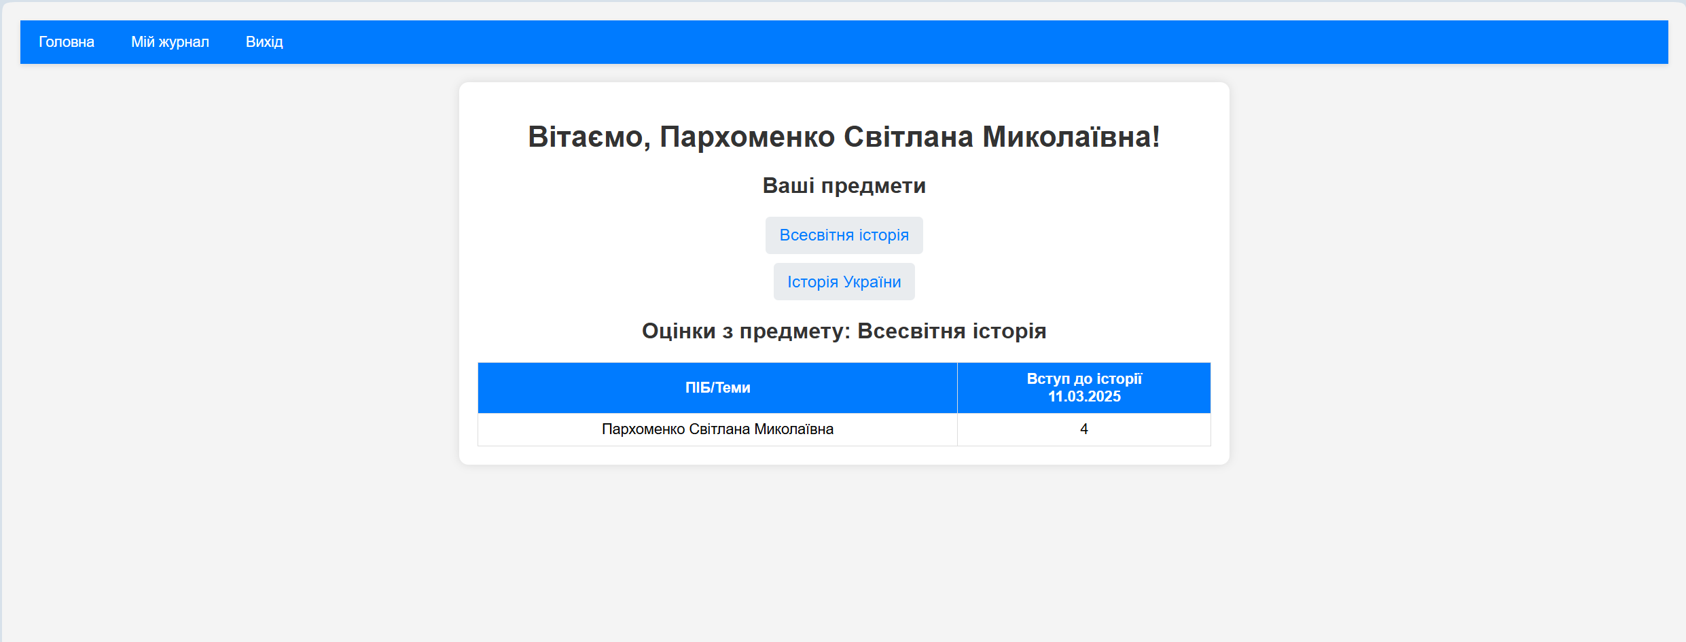Screen dimensions: 1686x642
Task: Click Миколаївна! at the end of the greeting
Action: (1071, 137)
